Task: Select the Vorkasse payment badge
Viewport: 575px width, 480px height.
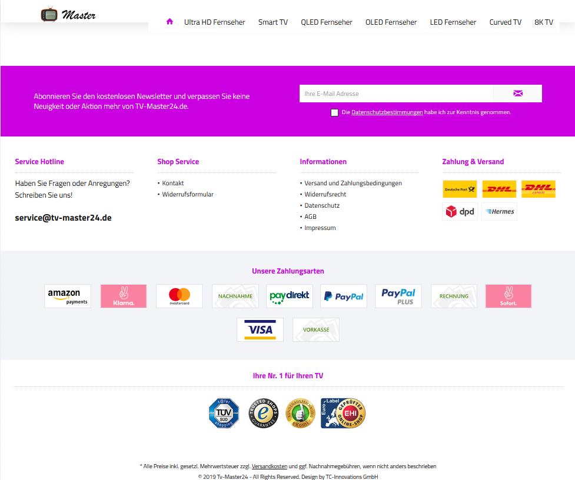Action: (x=315, y=330)
